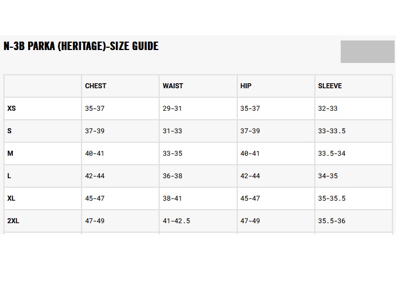402x303 pixels.
Task: Click the S size row label
Action: pyautogui.click(x=10, y=131)
